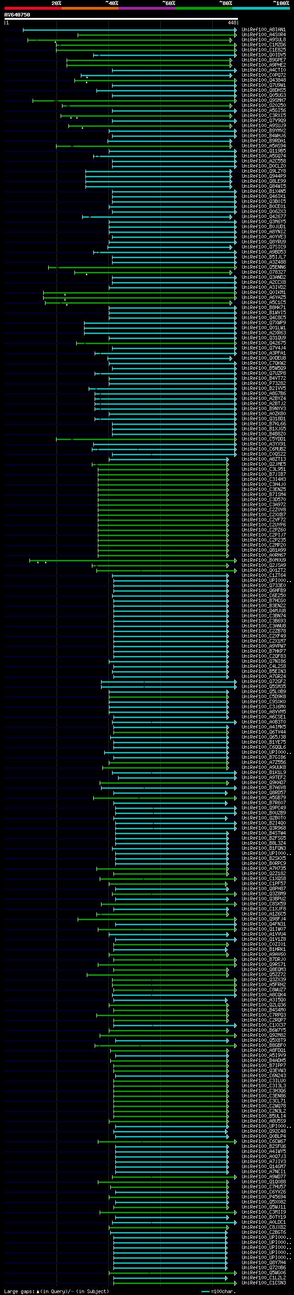294x1295 pixels.
Task: Select hit label UniRef100_Q0IKM1
Action: click(x=264, y=292)
